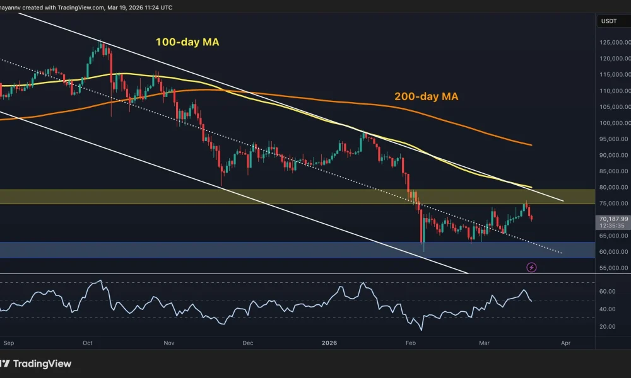631x378 pixels.
Task: Collapse the olive resistance zone band
Action: [189, 196]
